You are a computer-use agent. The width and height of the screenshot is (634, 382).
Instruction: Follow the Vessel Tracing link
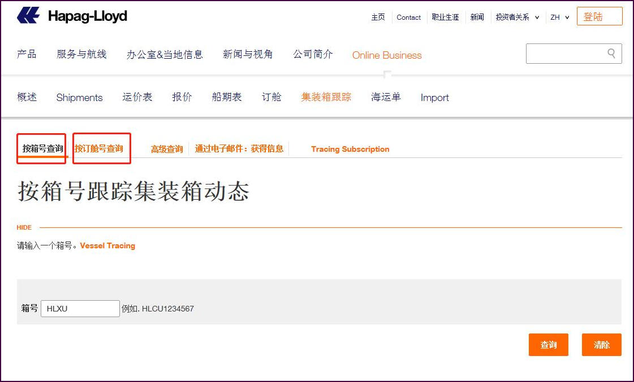[107, 245]
